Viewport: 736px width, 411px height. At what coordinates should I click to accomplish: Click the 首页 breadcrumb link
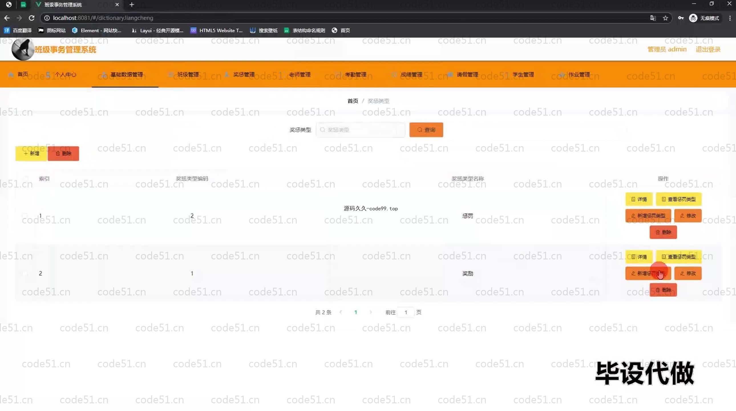coord(353,100)
